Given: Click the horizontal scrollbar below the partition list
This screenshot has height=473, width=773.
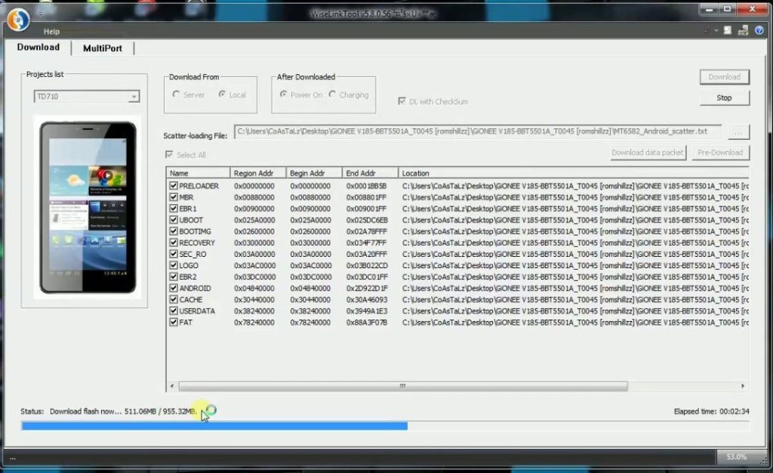Looking at the screenshot, I should point(403,386).
